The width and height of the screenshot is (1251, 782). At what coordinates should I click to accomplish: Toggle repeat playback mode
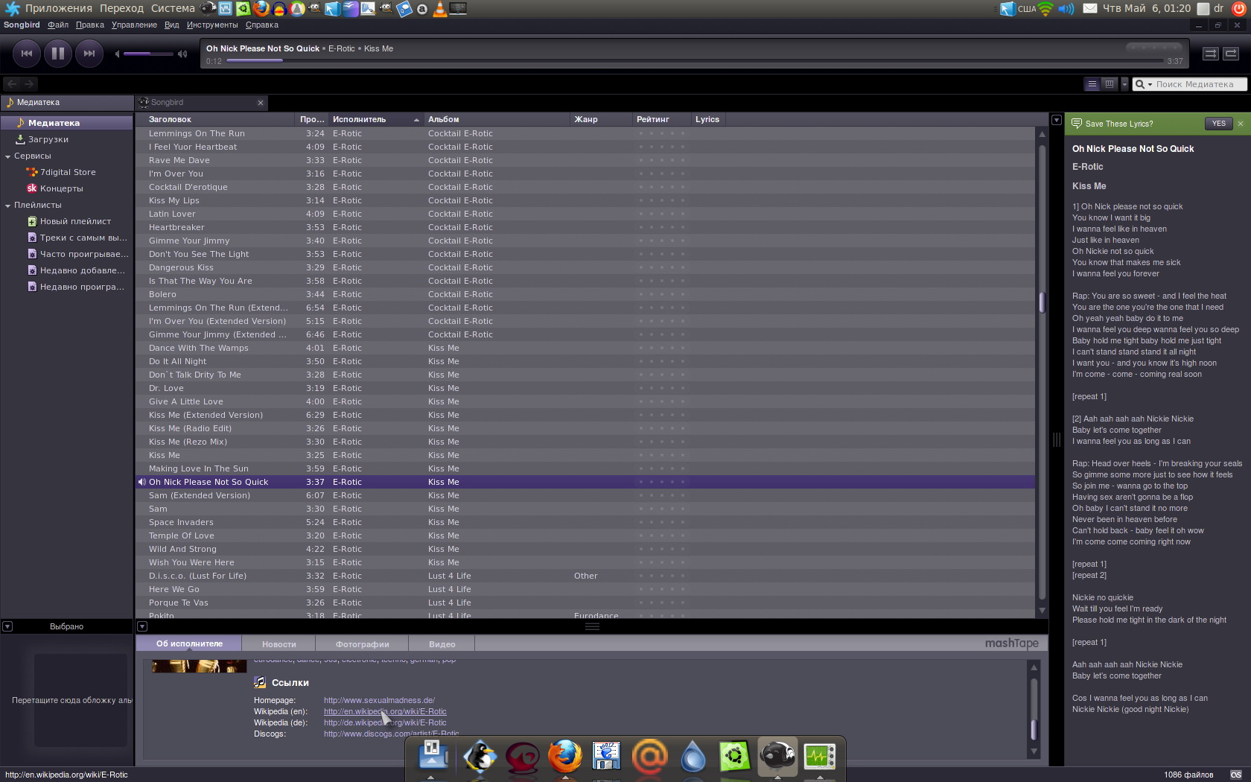coord(1231,54)
